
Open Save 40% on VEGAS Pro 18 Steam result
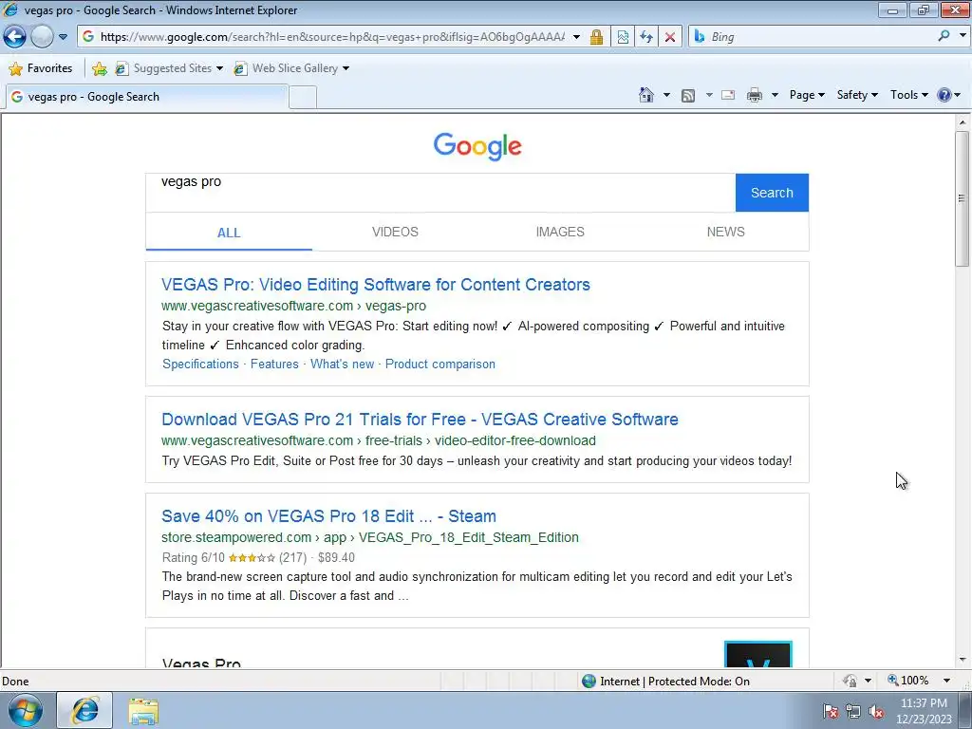pos(328,516)
